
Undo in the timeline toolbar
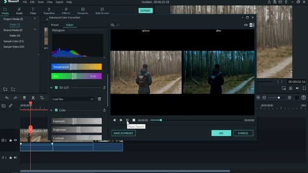pyautogui.click(x=7, y=98)
